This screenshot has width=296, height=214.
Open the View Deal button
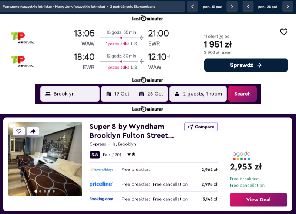pos(258,200)
